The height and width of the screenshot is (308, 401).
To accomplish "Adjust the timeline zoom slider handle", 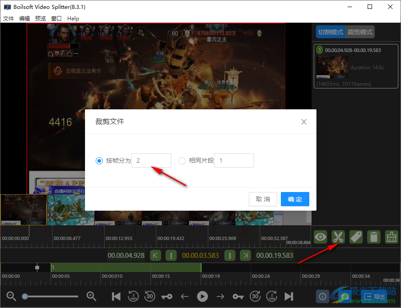I will click(x=25, y=296).
